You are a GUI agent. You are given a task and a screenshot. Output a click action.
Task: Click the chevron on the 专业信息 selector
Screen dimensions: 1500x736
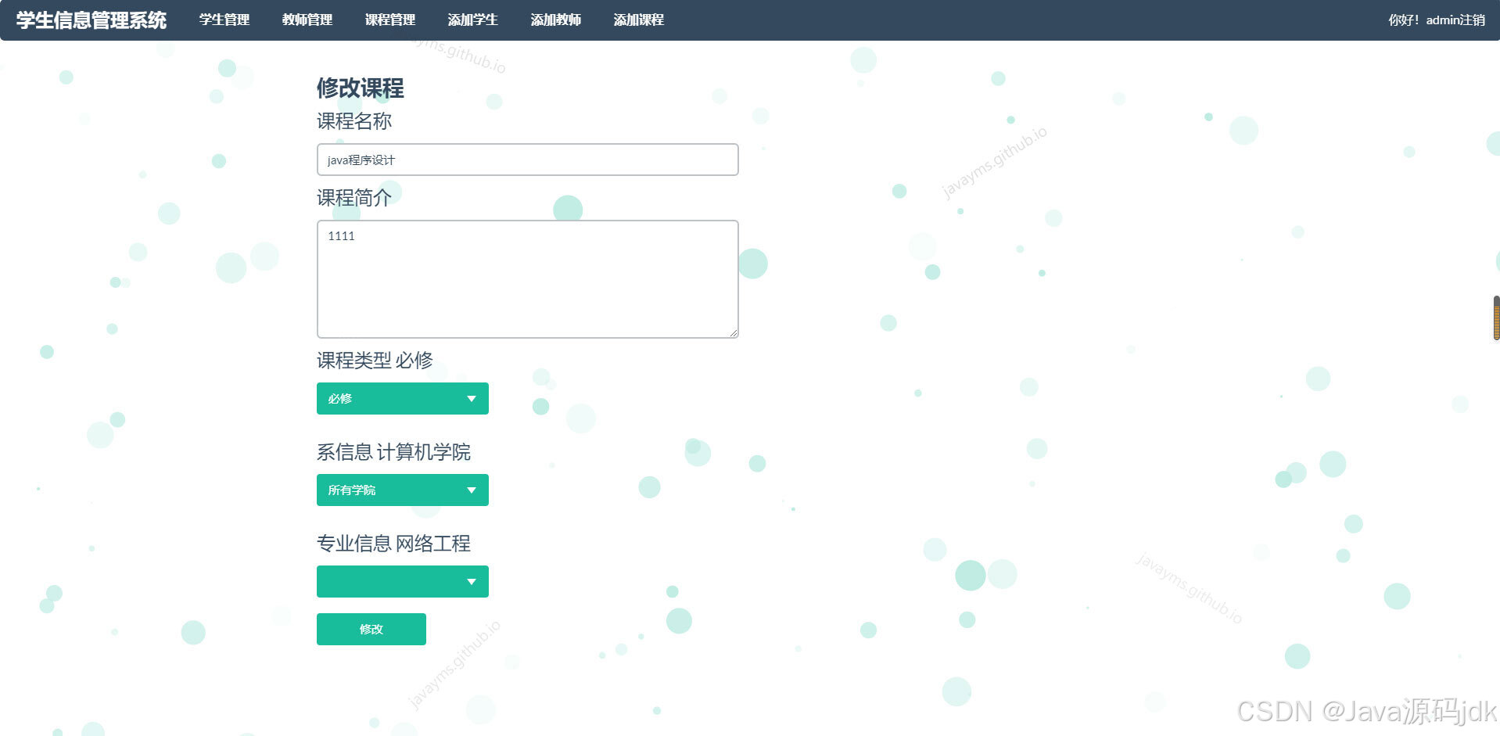472,581
